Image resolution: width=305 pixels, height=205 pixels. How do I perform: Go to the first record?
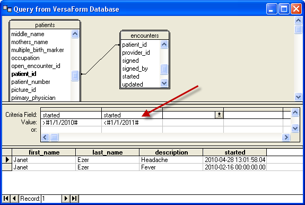pyautogui.click(x=6, y=199)
